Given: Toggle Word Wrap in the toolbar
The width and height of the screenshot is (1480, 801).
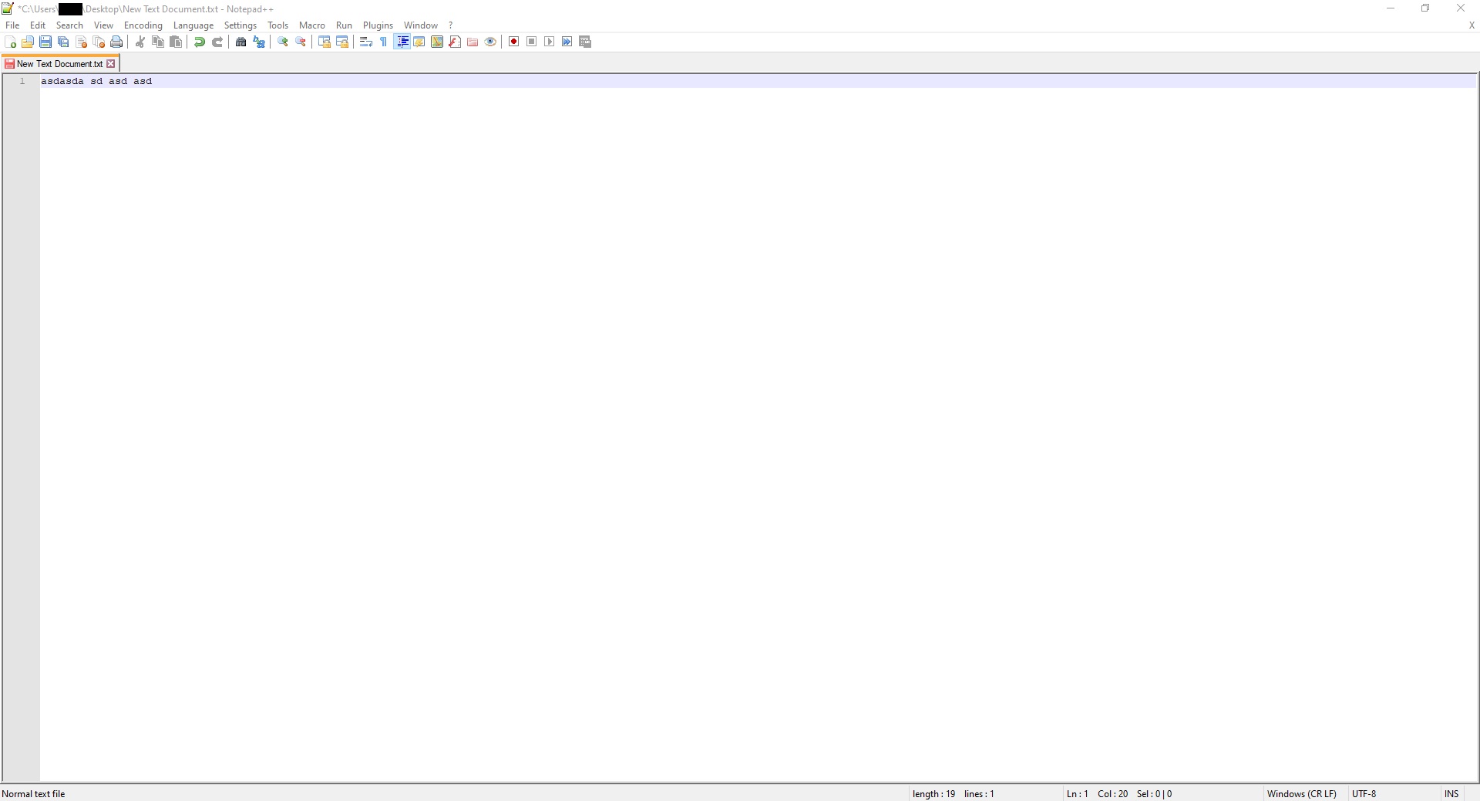Looking at the screenshot, I should pyautogui.click(x=366, y=42).
